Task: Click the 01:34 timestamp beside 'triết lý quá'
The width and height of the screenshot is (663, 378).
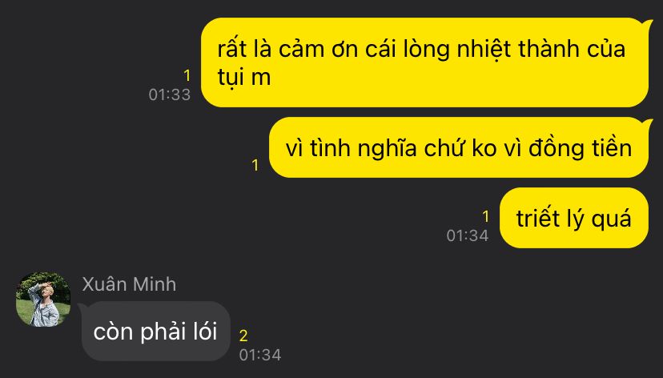Action: tap(468, 235)
